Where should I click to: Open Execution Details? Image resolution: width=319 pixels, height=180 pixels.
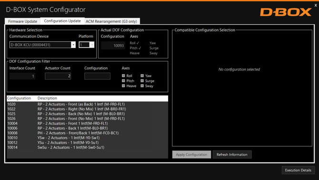(298, 170)
